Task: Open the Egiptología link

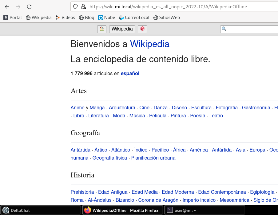Action: pos(262,192)
